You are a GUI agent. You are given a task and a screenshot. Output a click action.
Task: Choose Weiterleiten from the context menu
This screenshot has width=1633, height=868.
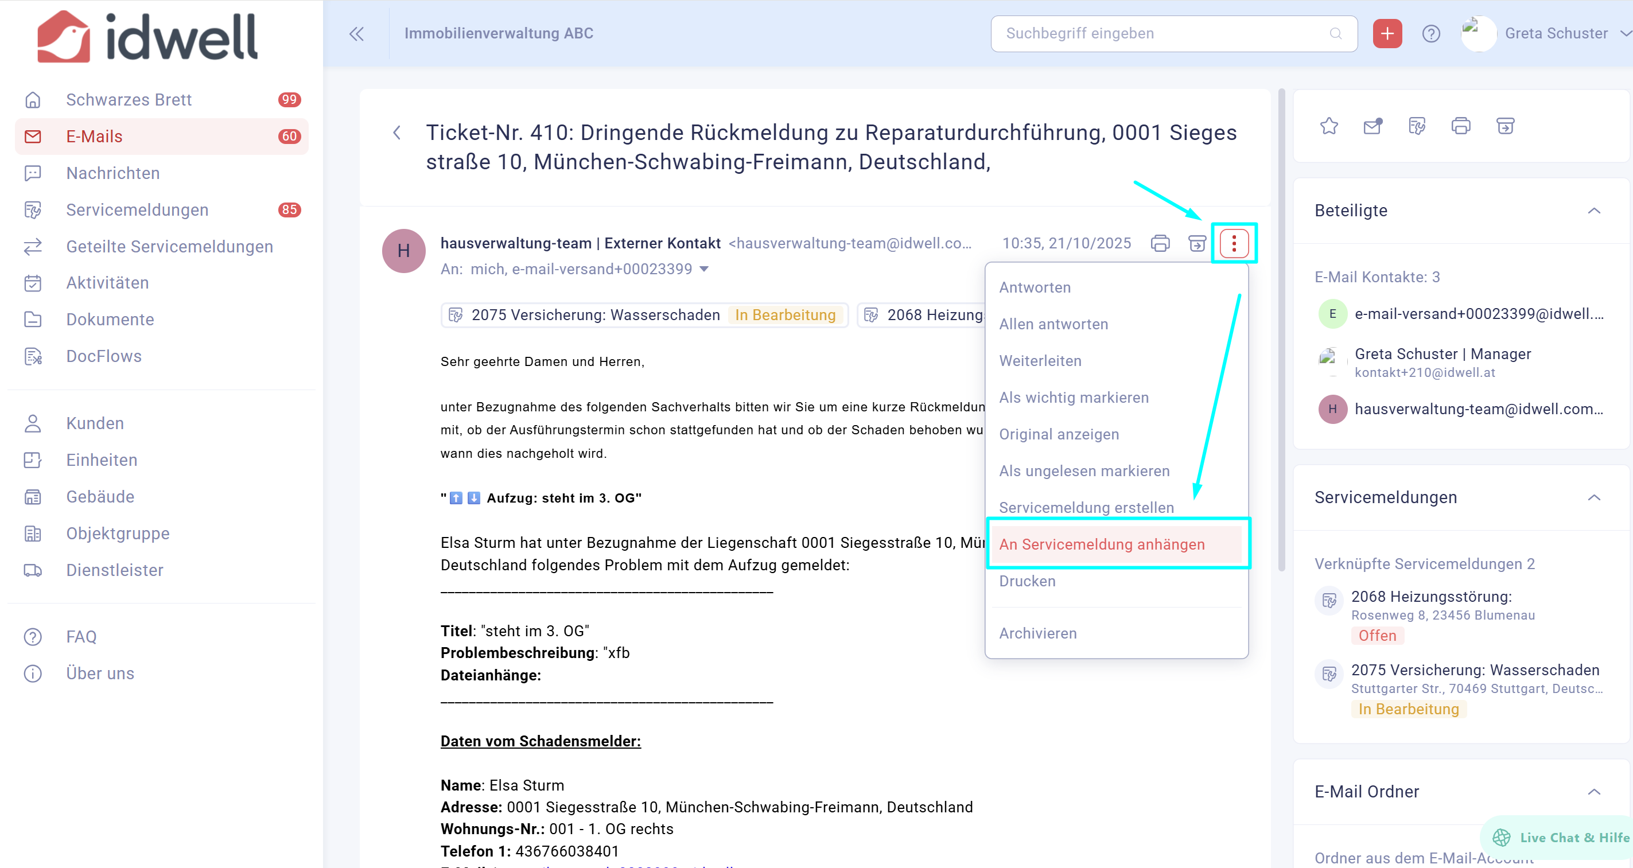(x=1040, y=361)
